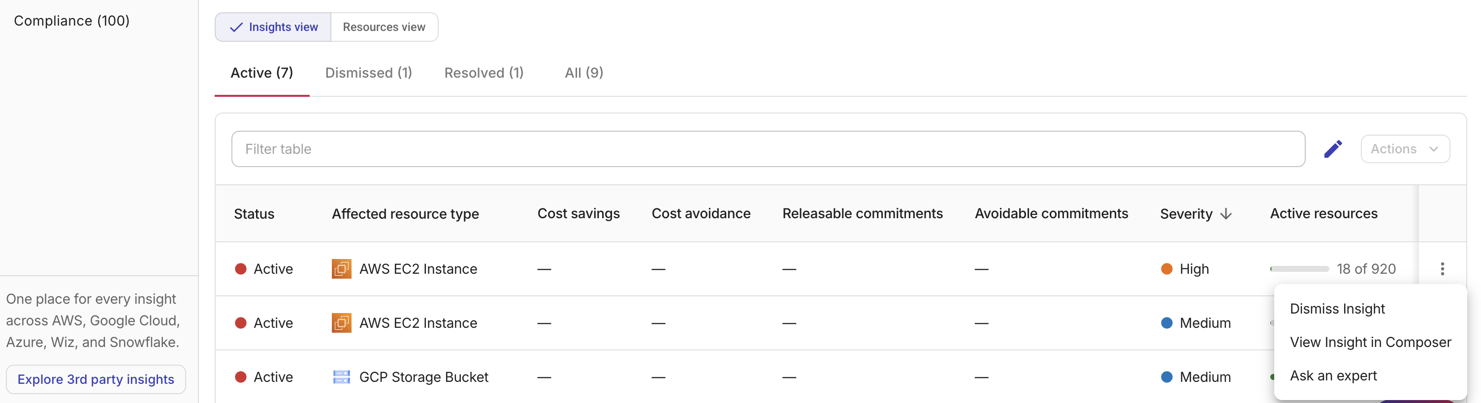Open the Resolved (1) tab
1481x403 pixels.
(x=483, y=73)
